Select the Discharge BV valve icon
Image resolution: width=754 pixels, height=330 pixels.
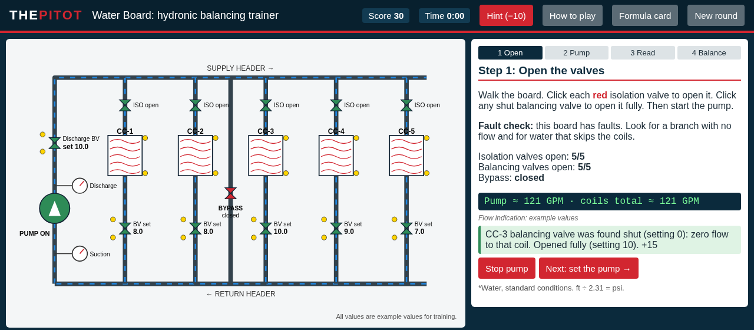pyautogui.click(x=55, y=143)
